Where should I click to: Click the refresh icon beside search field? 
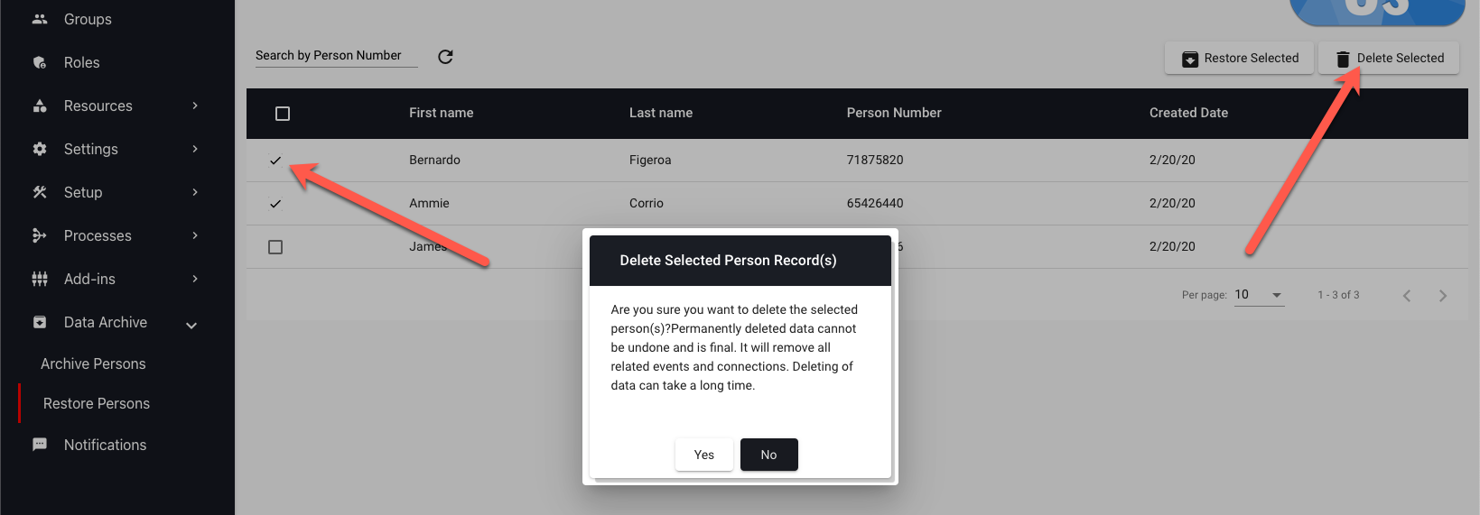[x=445, y=57]
